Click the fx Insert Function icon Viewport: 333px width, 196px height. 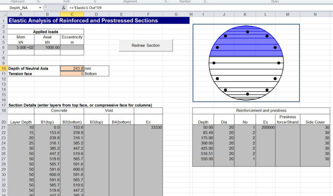64,8
